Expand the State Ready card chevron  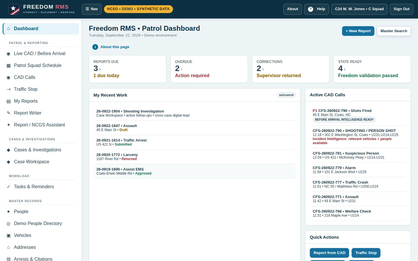click(345, 69)
